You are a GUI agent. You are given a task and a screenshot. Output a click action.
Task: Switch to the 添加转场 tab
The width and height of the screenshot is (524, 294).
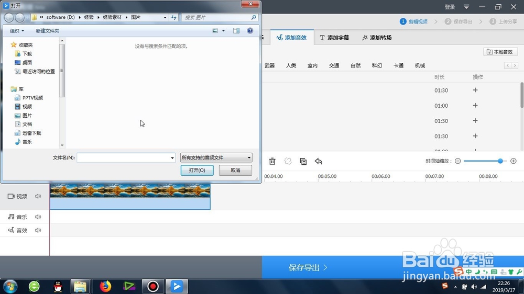377,37
